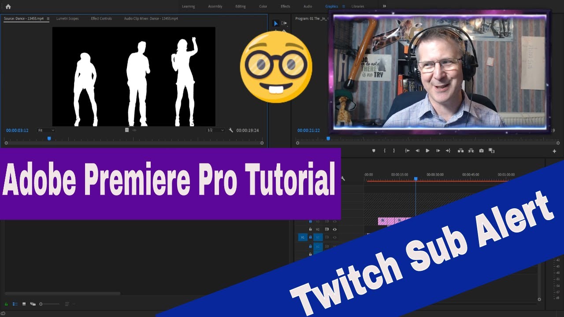Click the Mark Out brace button

coord(394,151)
